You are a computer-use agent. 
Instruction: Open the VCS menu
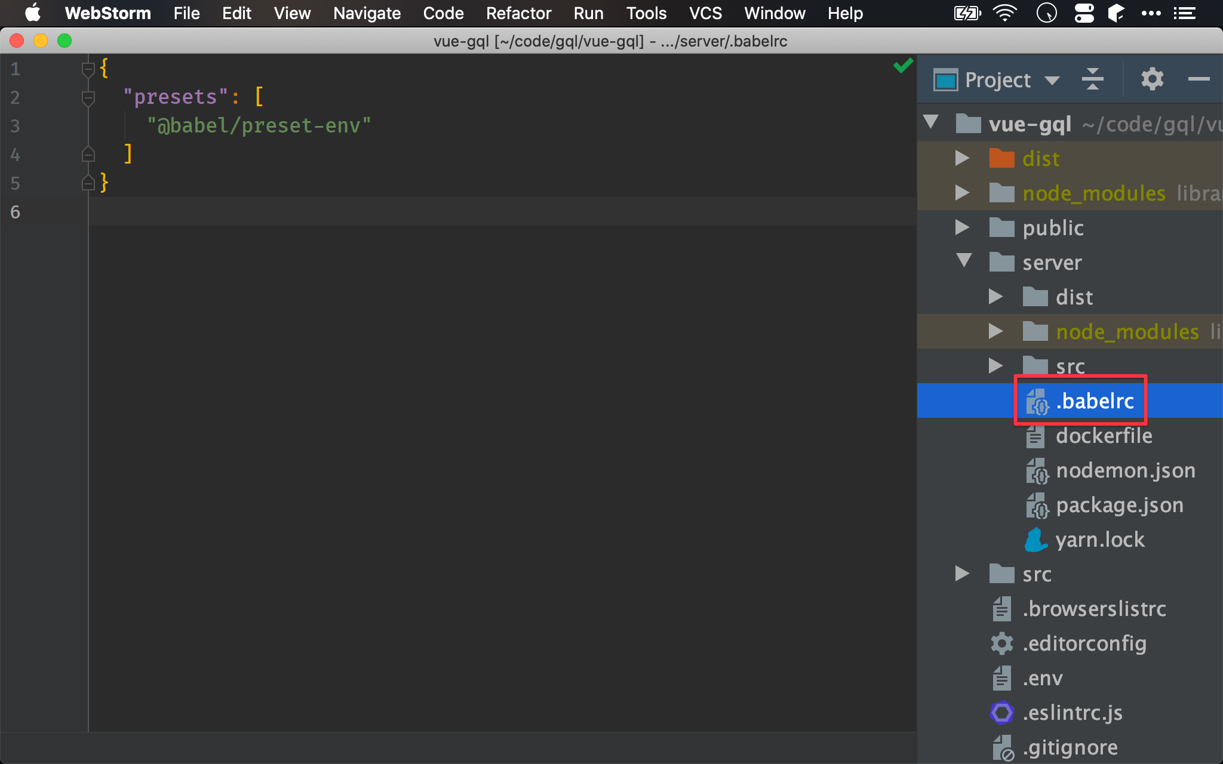[705, 13]
